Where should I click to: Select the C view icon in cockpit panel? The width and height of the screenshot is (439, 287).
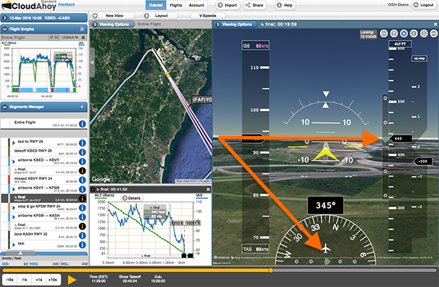point(414,33)
